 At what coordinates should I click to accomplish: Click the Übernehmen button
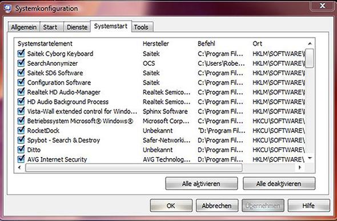263,206
